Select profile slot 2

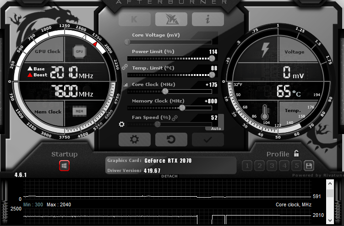[x=260, y=166]
